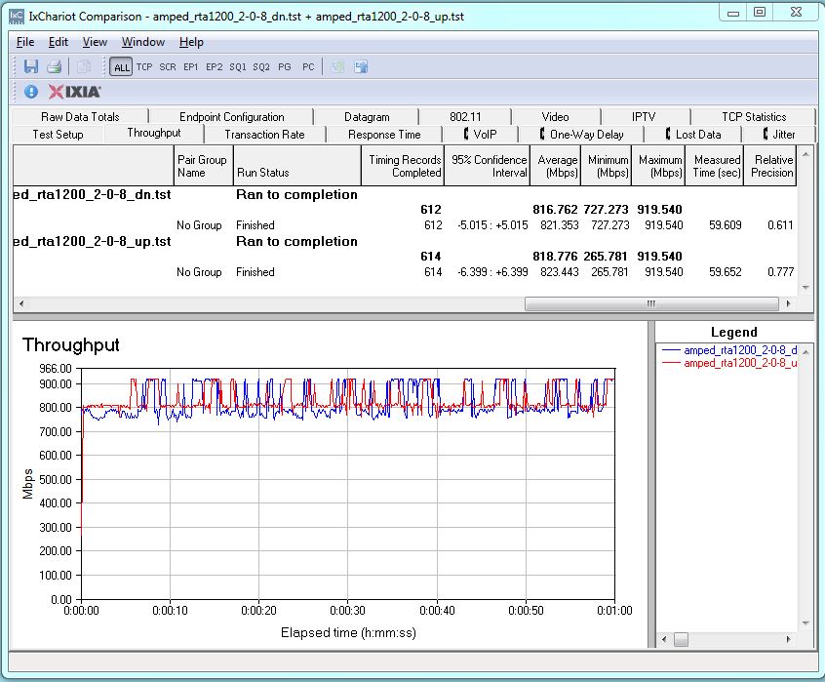Click the Copy icon in toolbar
825x682 pixels.
point(83,66)
